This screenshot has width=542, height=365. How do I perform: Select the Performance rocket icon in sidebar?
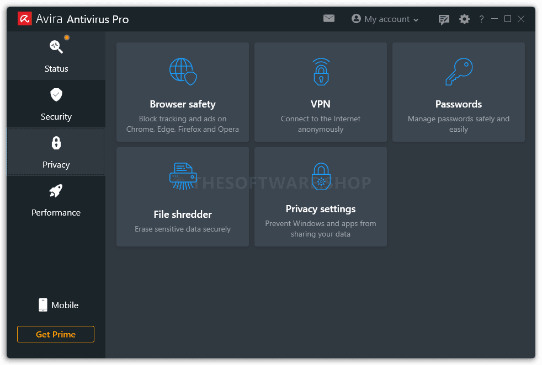pos(56,191)
